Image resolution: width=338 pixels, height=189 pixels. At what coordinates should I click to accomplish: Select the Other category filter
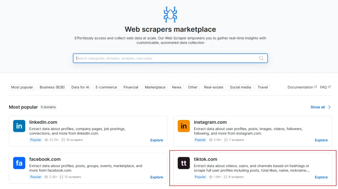pyautogui.click(x=193, y=87)
